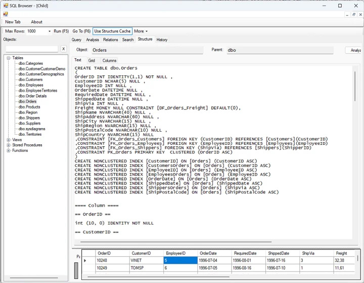Select the Structure tab

[145, 39]
